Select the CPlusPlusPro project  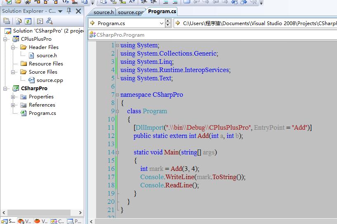(36, 39)
